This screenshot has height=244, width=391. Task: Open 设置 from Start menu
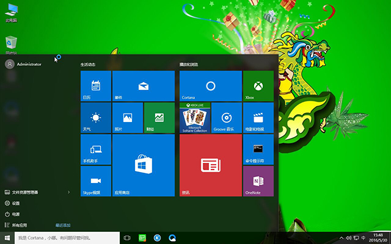pyautogui.click(x=16, y=203)
